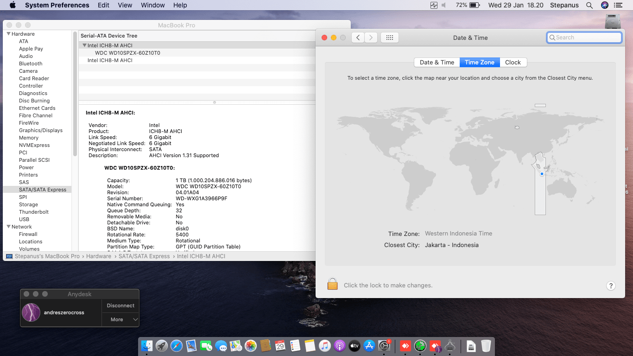Go back in System Preferences
This screenshot has width=633, height=356.
358,38
